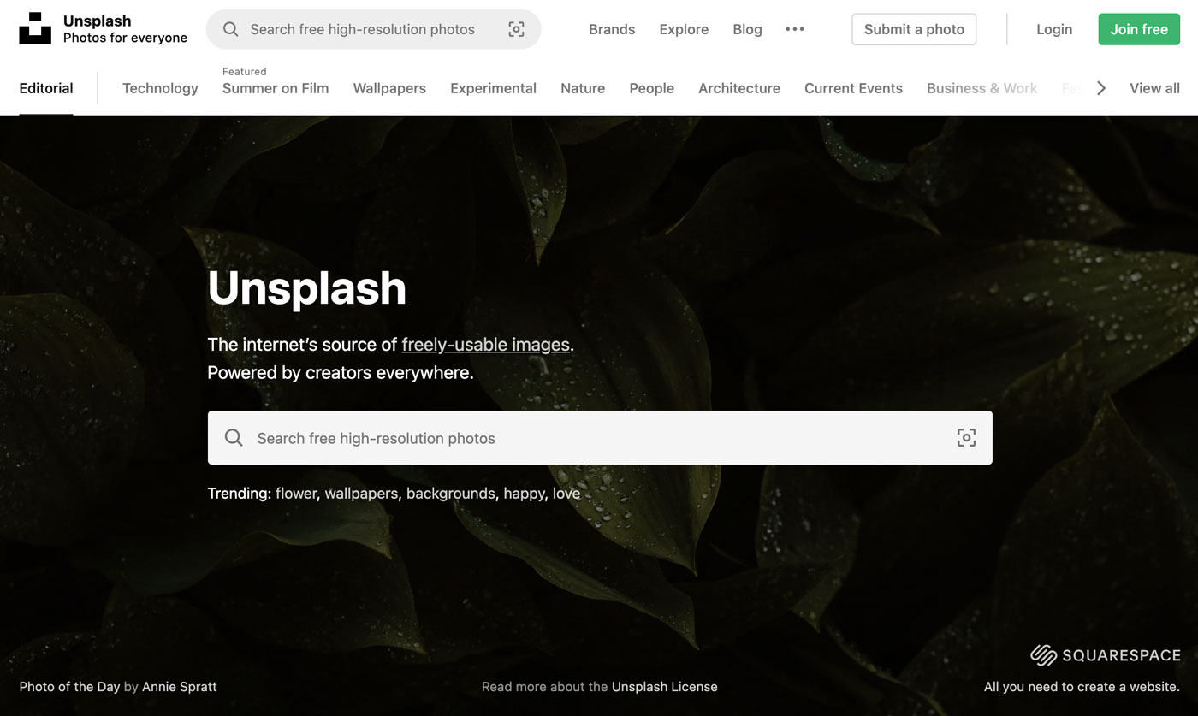Show more categories with right chevron
Viewport: 1198px width, 716px height.
tap(1101, 88)
